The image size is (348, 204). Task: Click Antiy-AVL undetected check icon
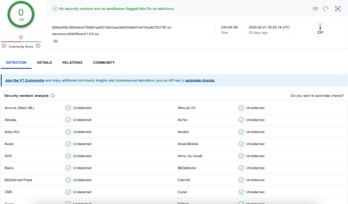[68, 132]
